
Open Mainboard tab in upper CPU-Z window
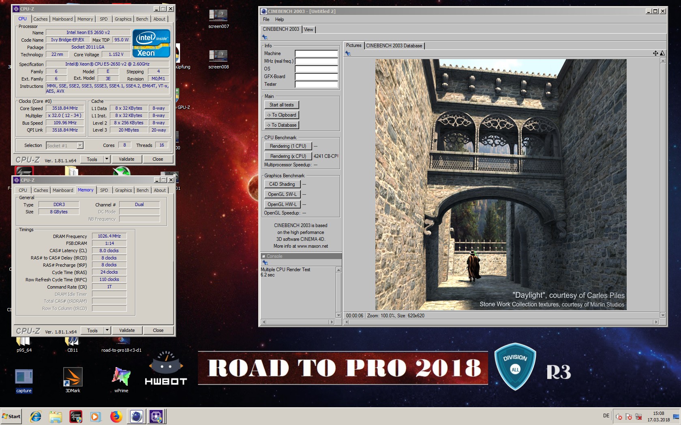click(x=62, y=19)
